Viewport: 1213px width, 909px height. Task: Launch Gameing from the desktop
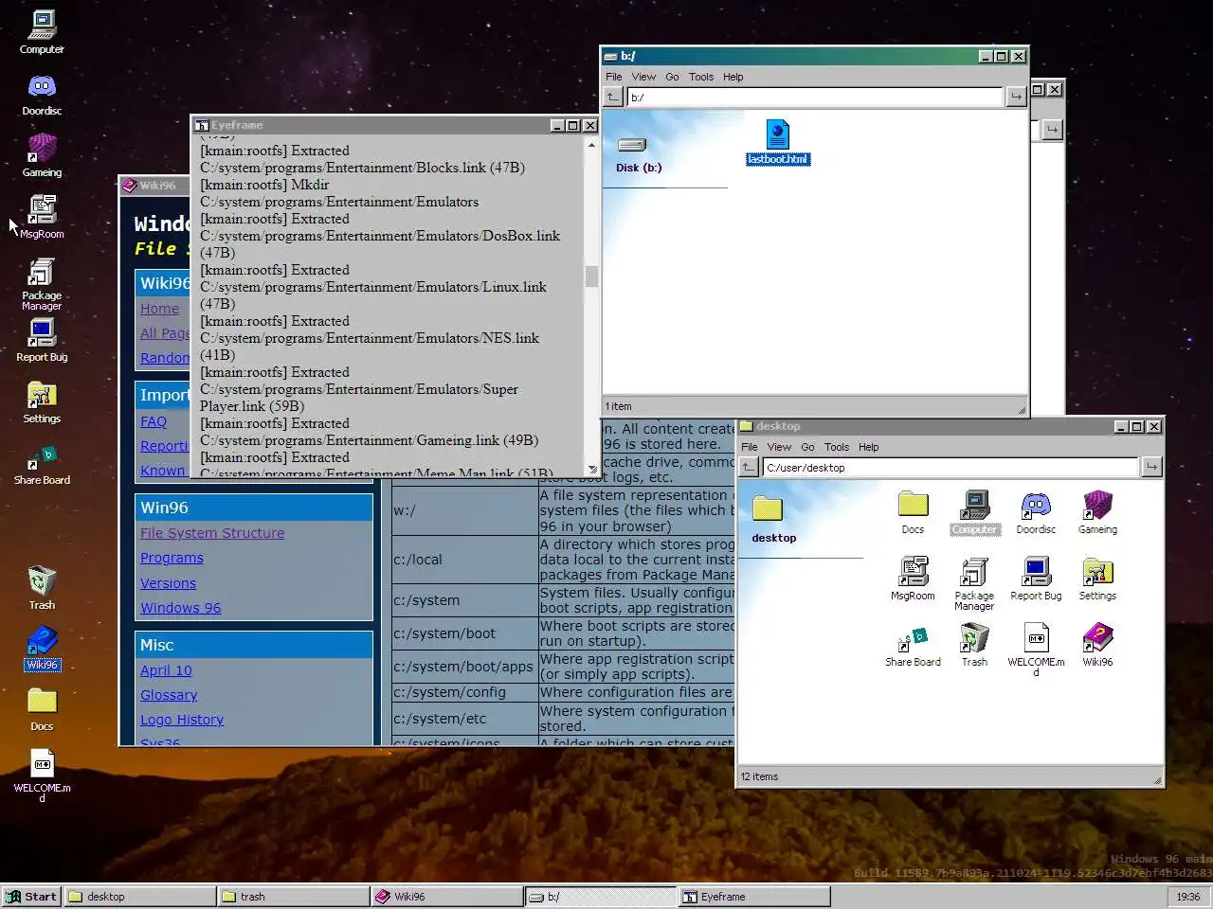tap(42, 156)
